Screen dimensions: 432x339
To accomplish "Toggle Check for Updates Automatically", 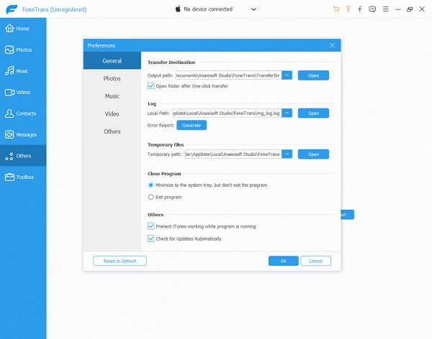I will point(150,238).
